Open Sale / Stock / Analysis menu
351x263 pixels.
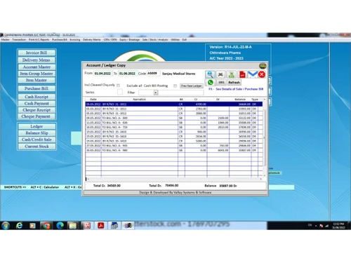155,40
